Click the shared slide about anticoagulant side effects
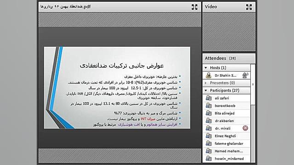The height and width of the screenshot is (165, 294). pos(117,88)
